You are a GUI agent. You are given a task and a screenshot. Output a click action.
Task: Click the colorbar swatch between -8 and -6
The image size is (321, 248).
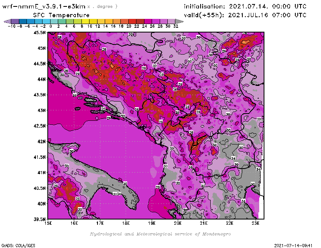point(23,21)
